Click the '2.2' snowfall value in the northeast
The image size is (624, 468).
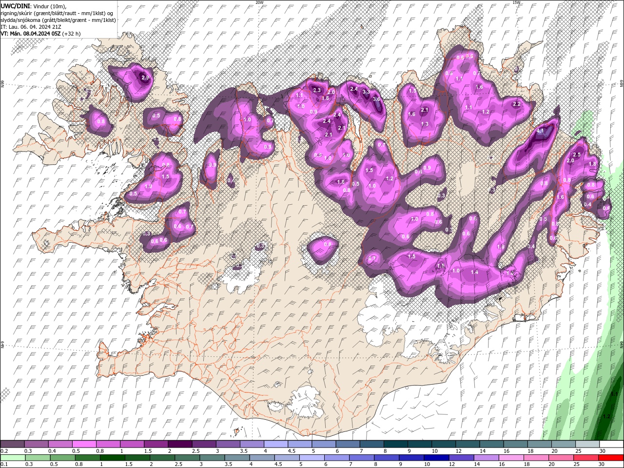[x=517, y=104]
